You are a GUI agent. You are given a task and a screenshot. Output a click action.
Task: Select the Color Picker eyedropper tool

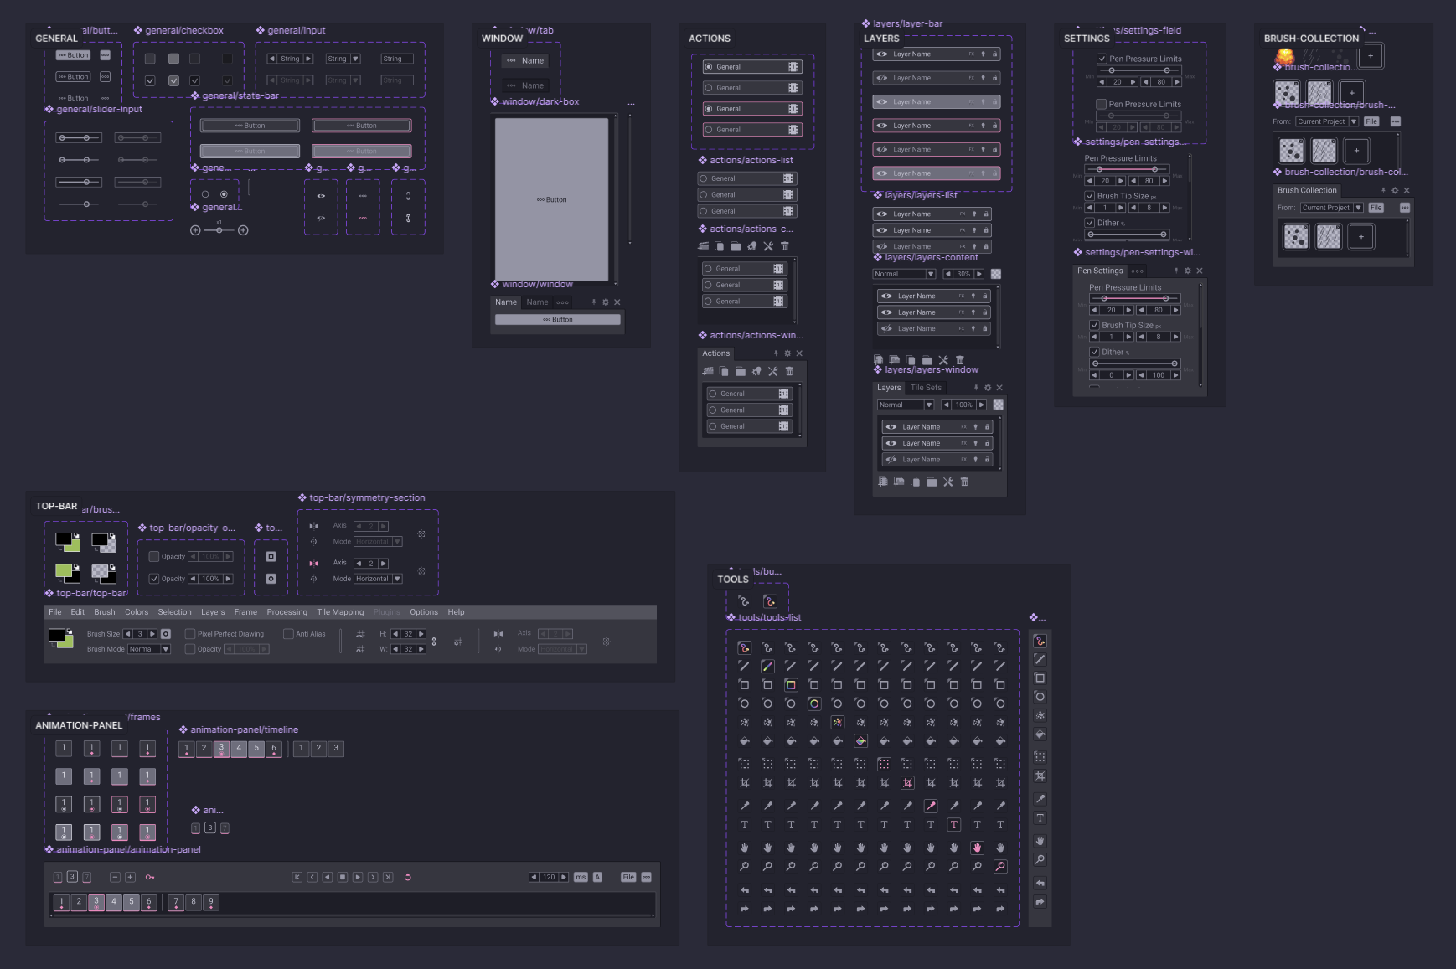click(x=1040, y=797)
